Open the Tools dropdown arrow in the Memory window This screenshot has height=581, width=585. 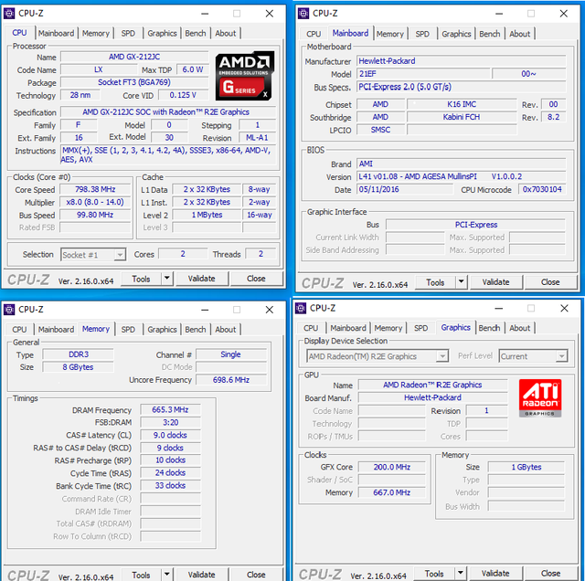point(166,575)
